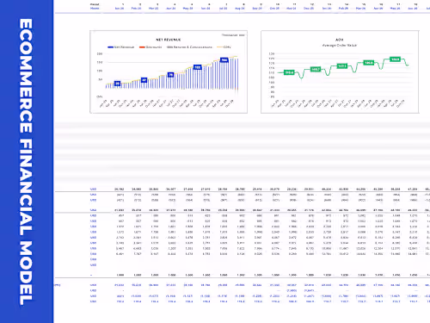
Task: Click the first blue data label on revenue chart
Action: (x=117, y=84)
